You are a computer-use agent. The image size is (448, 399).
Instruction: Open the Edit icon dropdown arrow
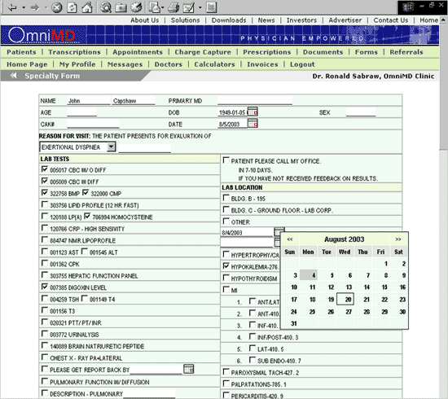(x=200, y=7)
